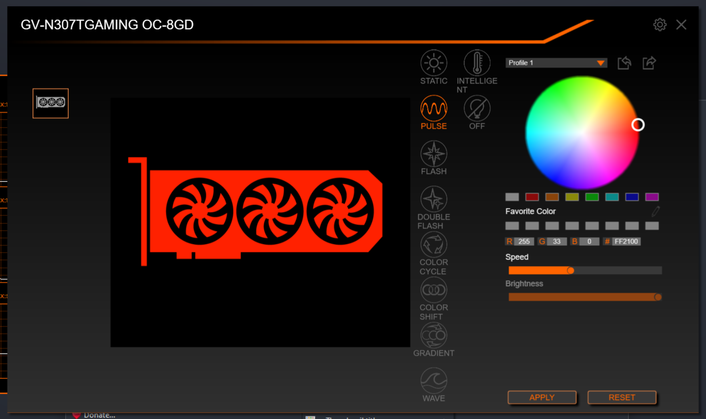Screen dimensions: 706x419
Task: Select the Static lighting mode icon
Action: [433, 63]
